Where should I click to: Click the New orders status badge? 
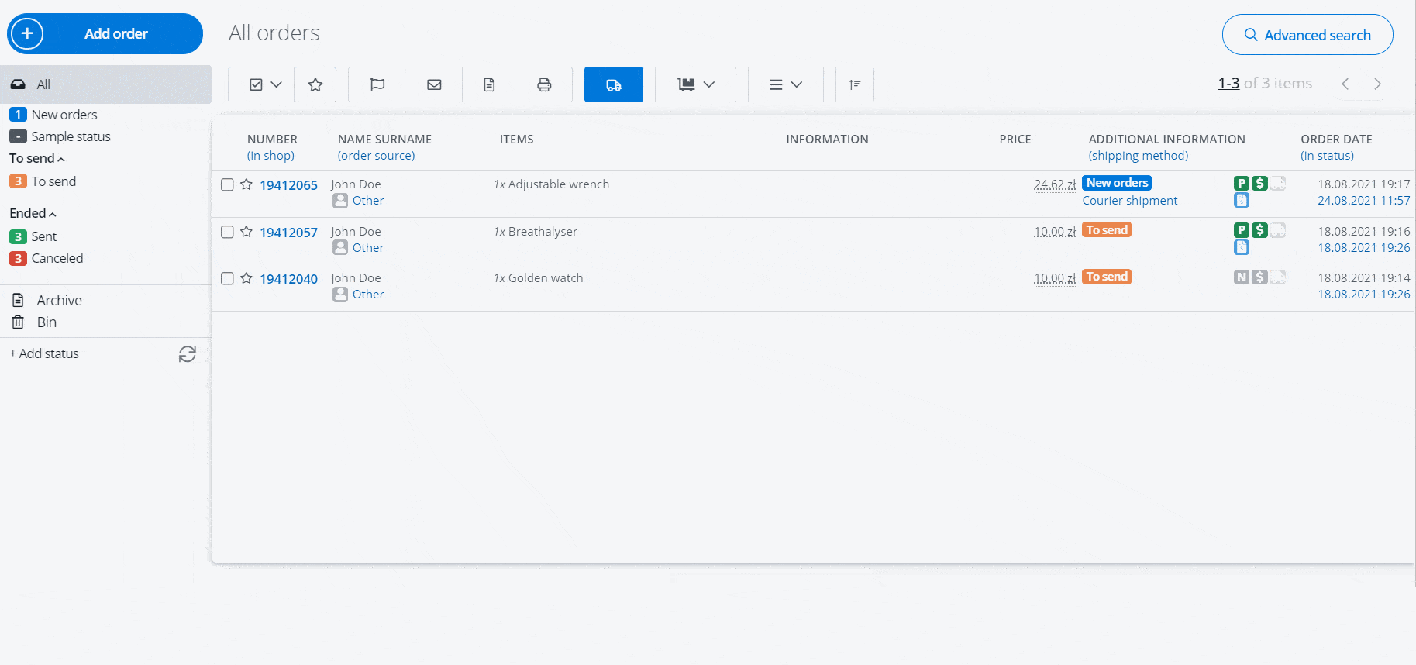(1117, 183)
